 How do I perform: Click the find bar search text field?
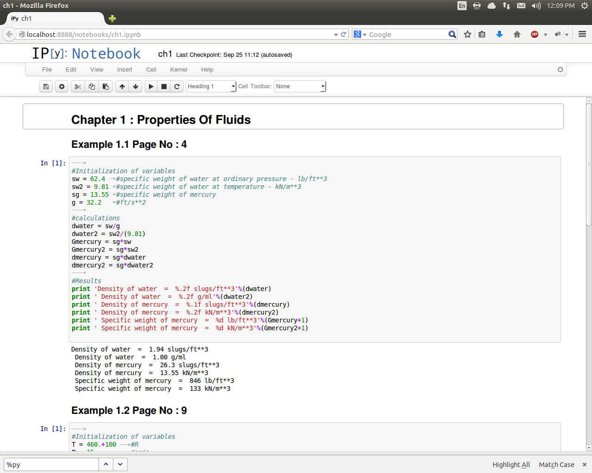[51, 465]
